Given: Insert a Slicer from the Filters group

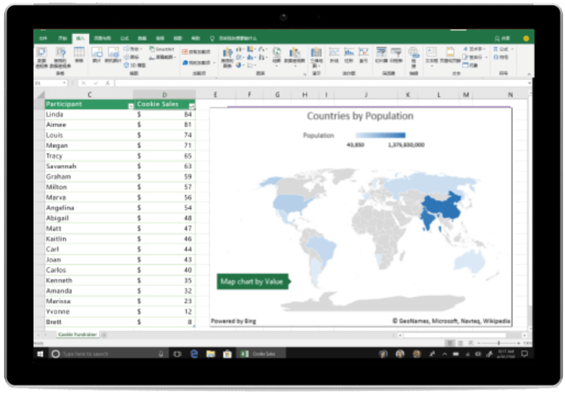Looking at the screenshot, I should pyautogui.click(x=382, y=54).
